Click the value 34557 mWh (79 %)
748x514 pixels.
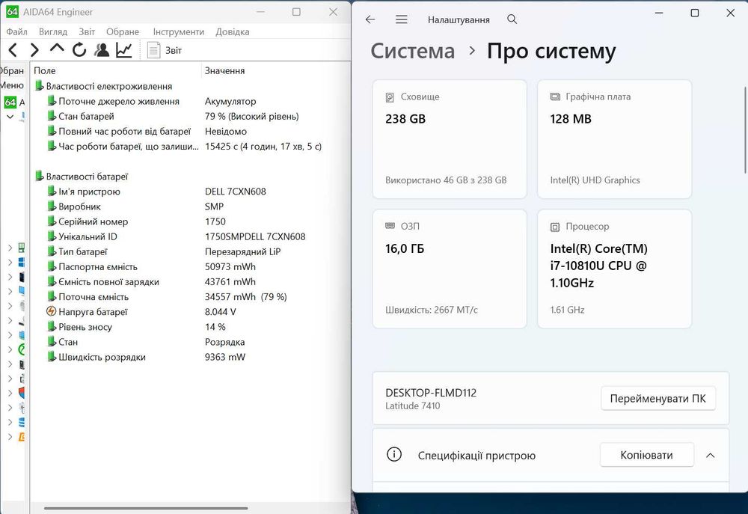245,297
